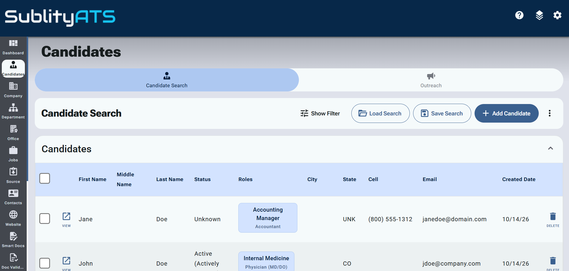Sort by the Last Name column header
Image resolution: width=569 pixels, height=271 pixels.
pyautogui.click(x=170, y=179)
